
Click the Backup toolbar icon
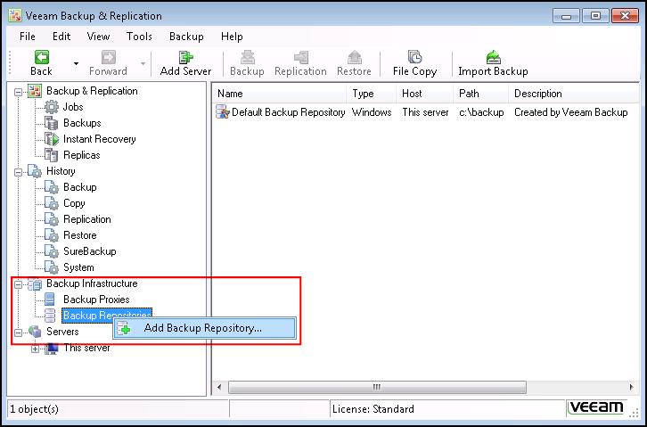247,57
